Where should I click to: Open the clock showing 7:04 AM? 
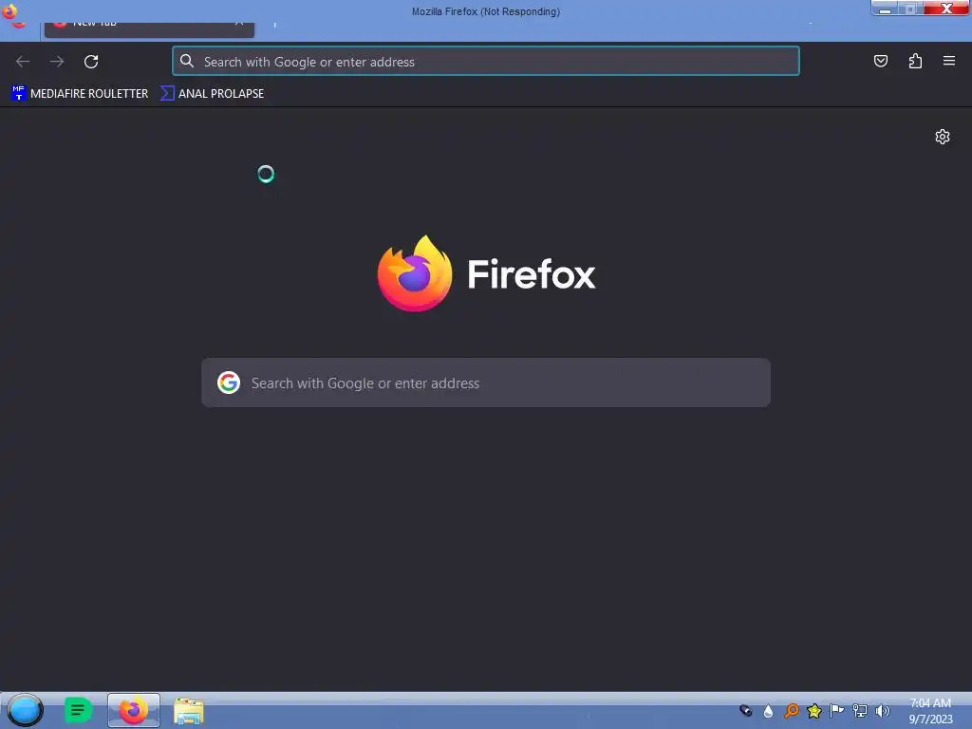(x=930, y=711)
